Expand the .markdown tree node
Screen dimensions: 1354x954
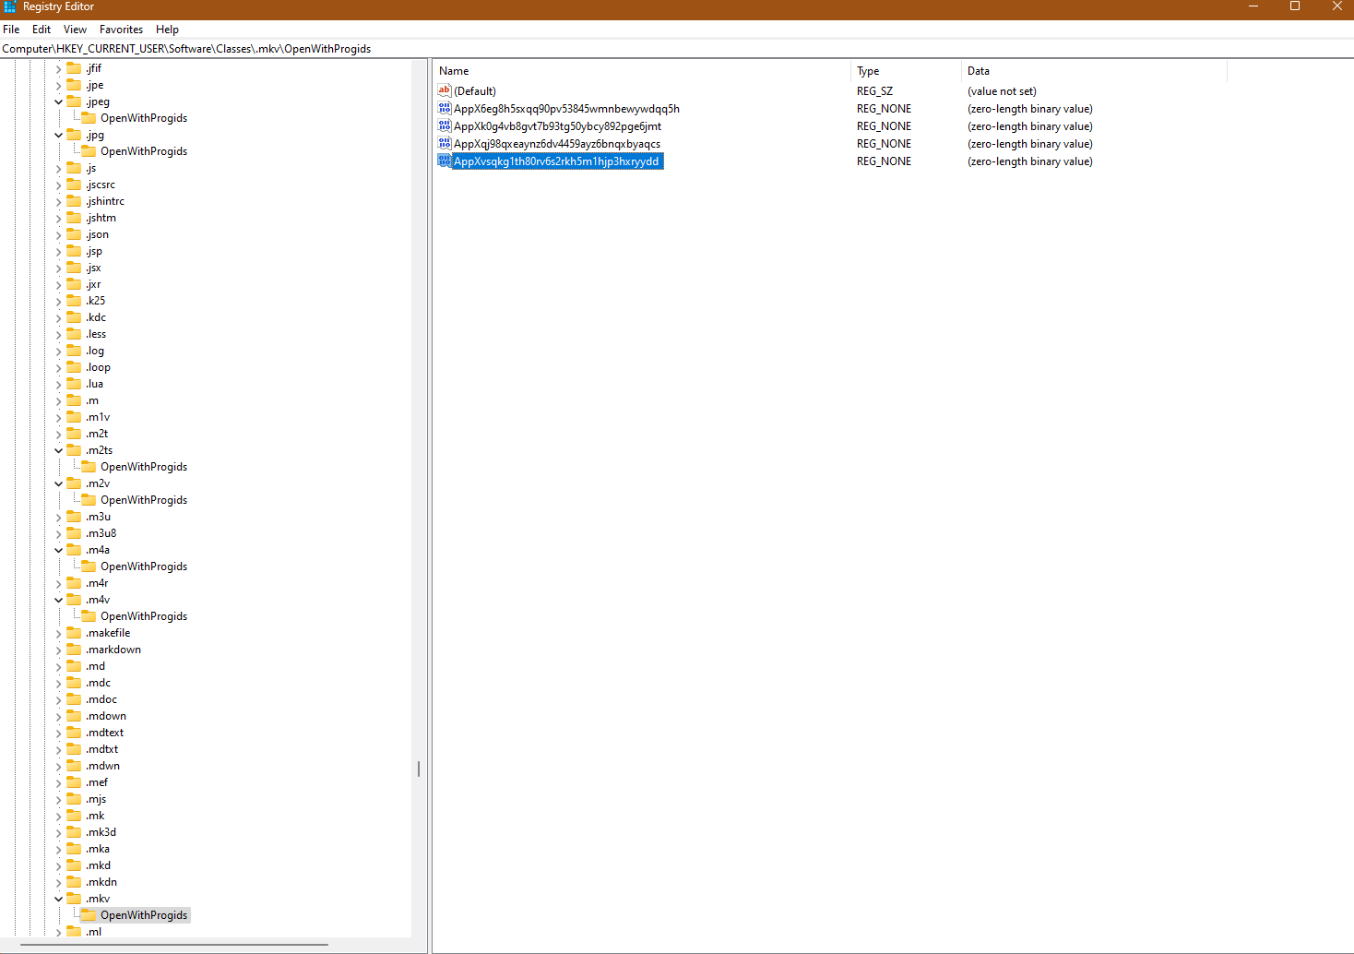tap(59, 650)
